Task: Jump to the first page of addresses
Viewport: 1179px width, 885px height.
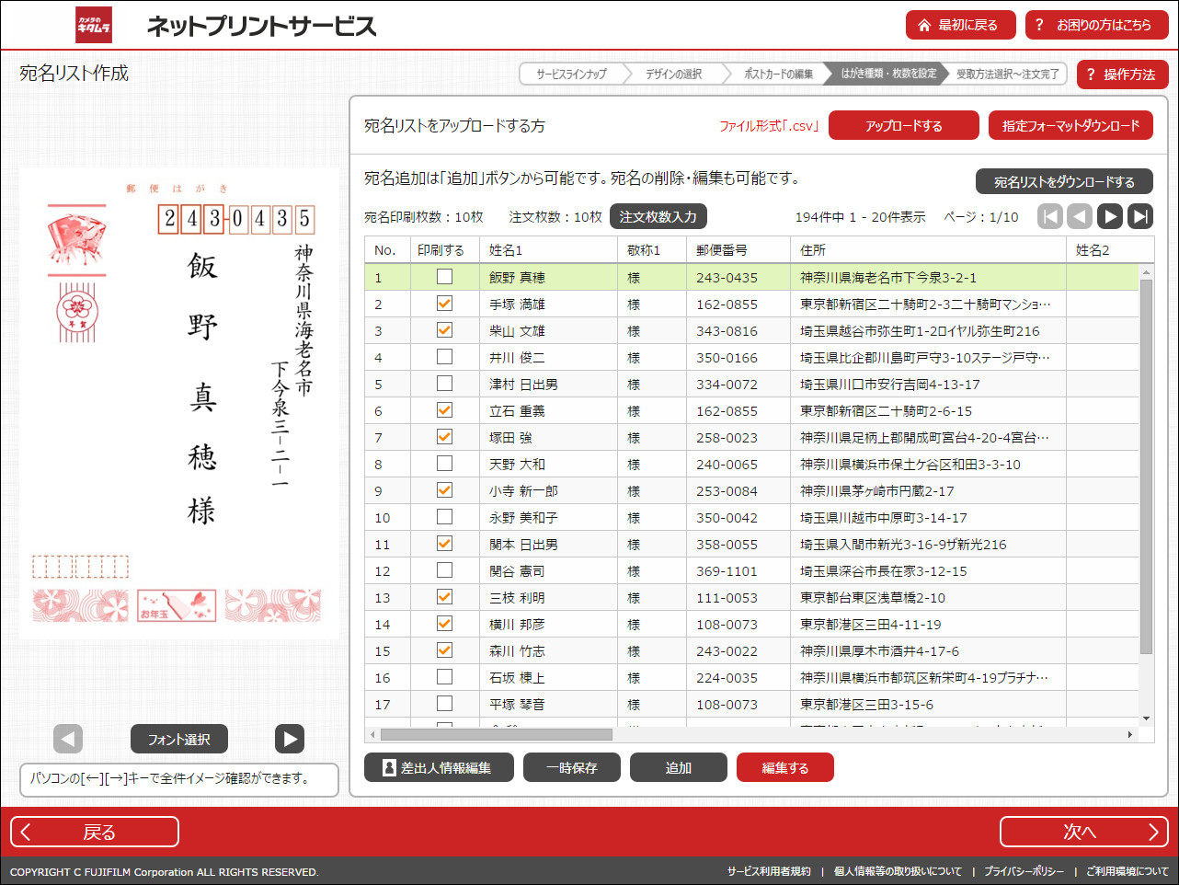Action: pos(1049,216)
